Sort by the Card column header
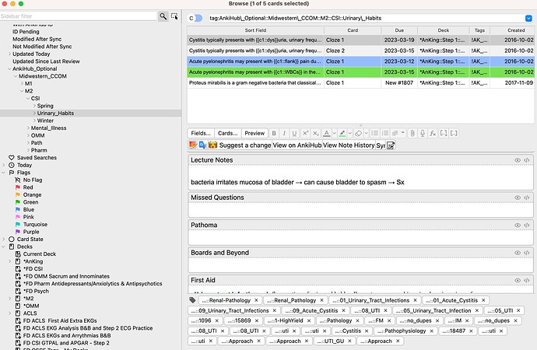Screen dimensions: 537x350 click(x=353, y=30)
